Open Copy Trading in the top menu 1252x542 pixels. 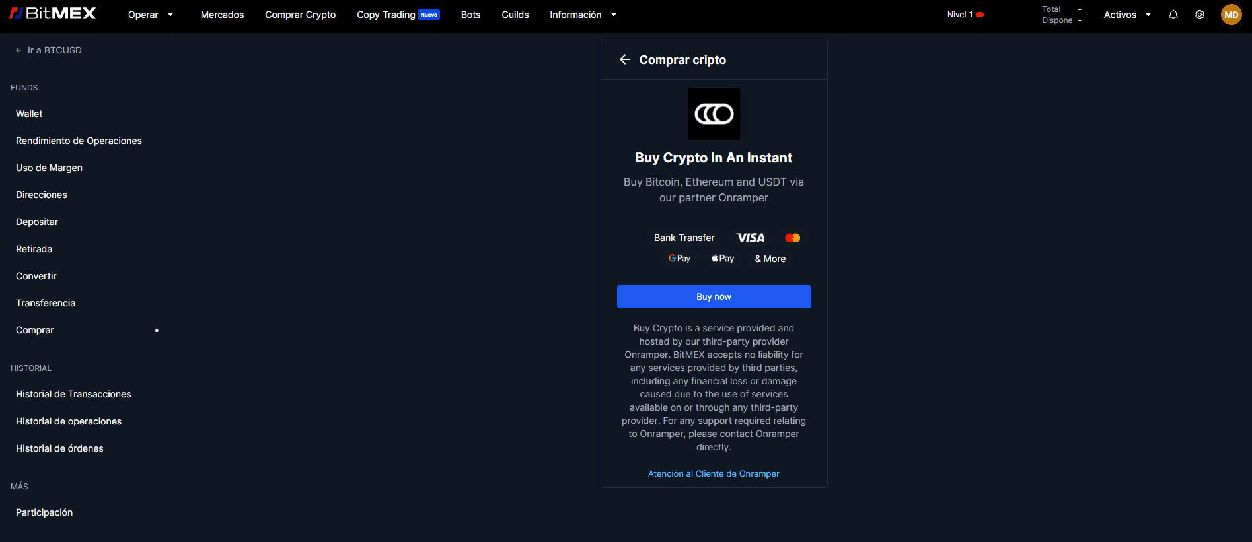click(386, 15)
